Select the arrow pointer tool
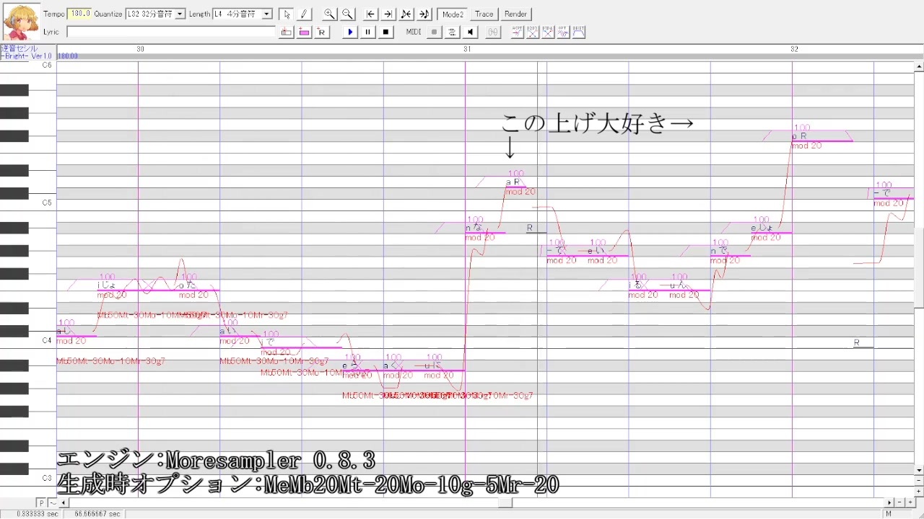The width and height of the screenshot is (924, 519). tap(287, 14)
